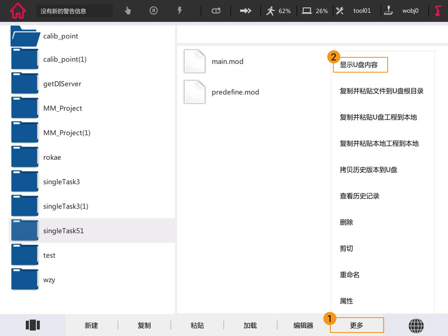Tap the hand manual mode icon

click(x=128, y=11)
